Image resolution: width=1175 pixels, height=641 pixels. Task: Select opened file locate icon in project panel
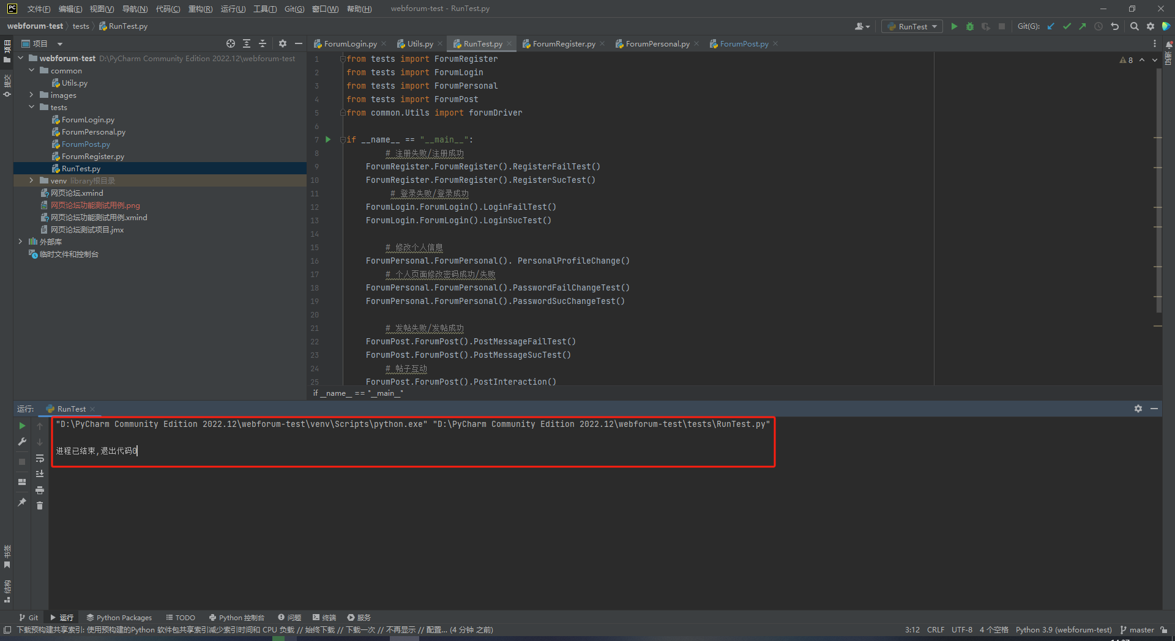[x=231, y=43]
